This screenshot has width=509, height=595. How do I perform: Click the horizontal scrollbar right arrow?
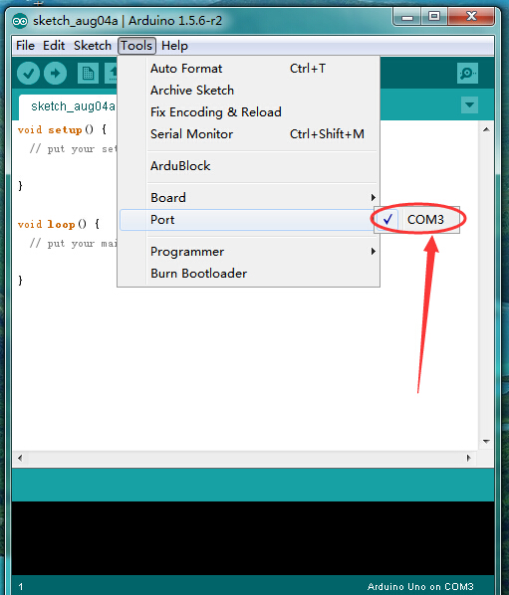point(469,458)
